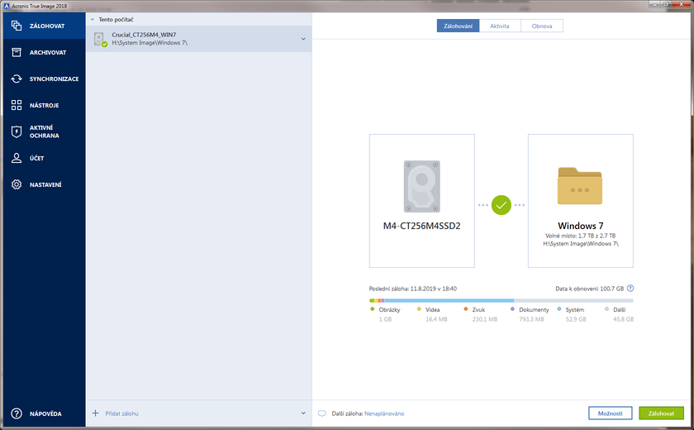Select the ÚČET sidebar label
This screenshot has width=694, height=430.
coord(36,158)
